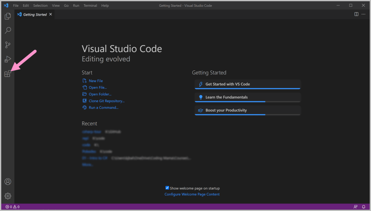Open Boost your Productivity walkthrough

[x=247, y=110]
